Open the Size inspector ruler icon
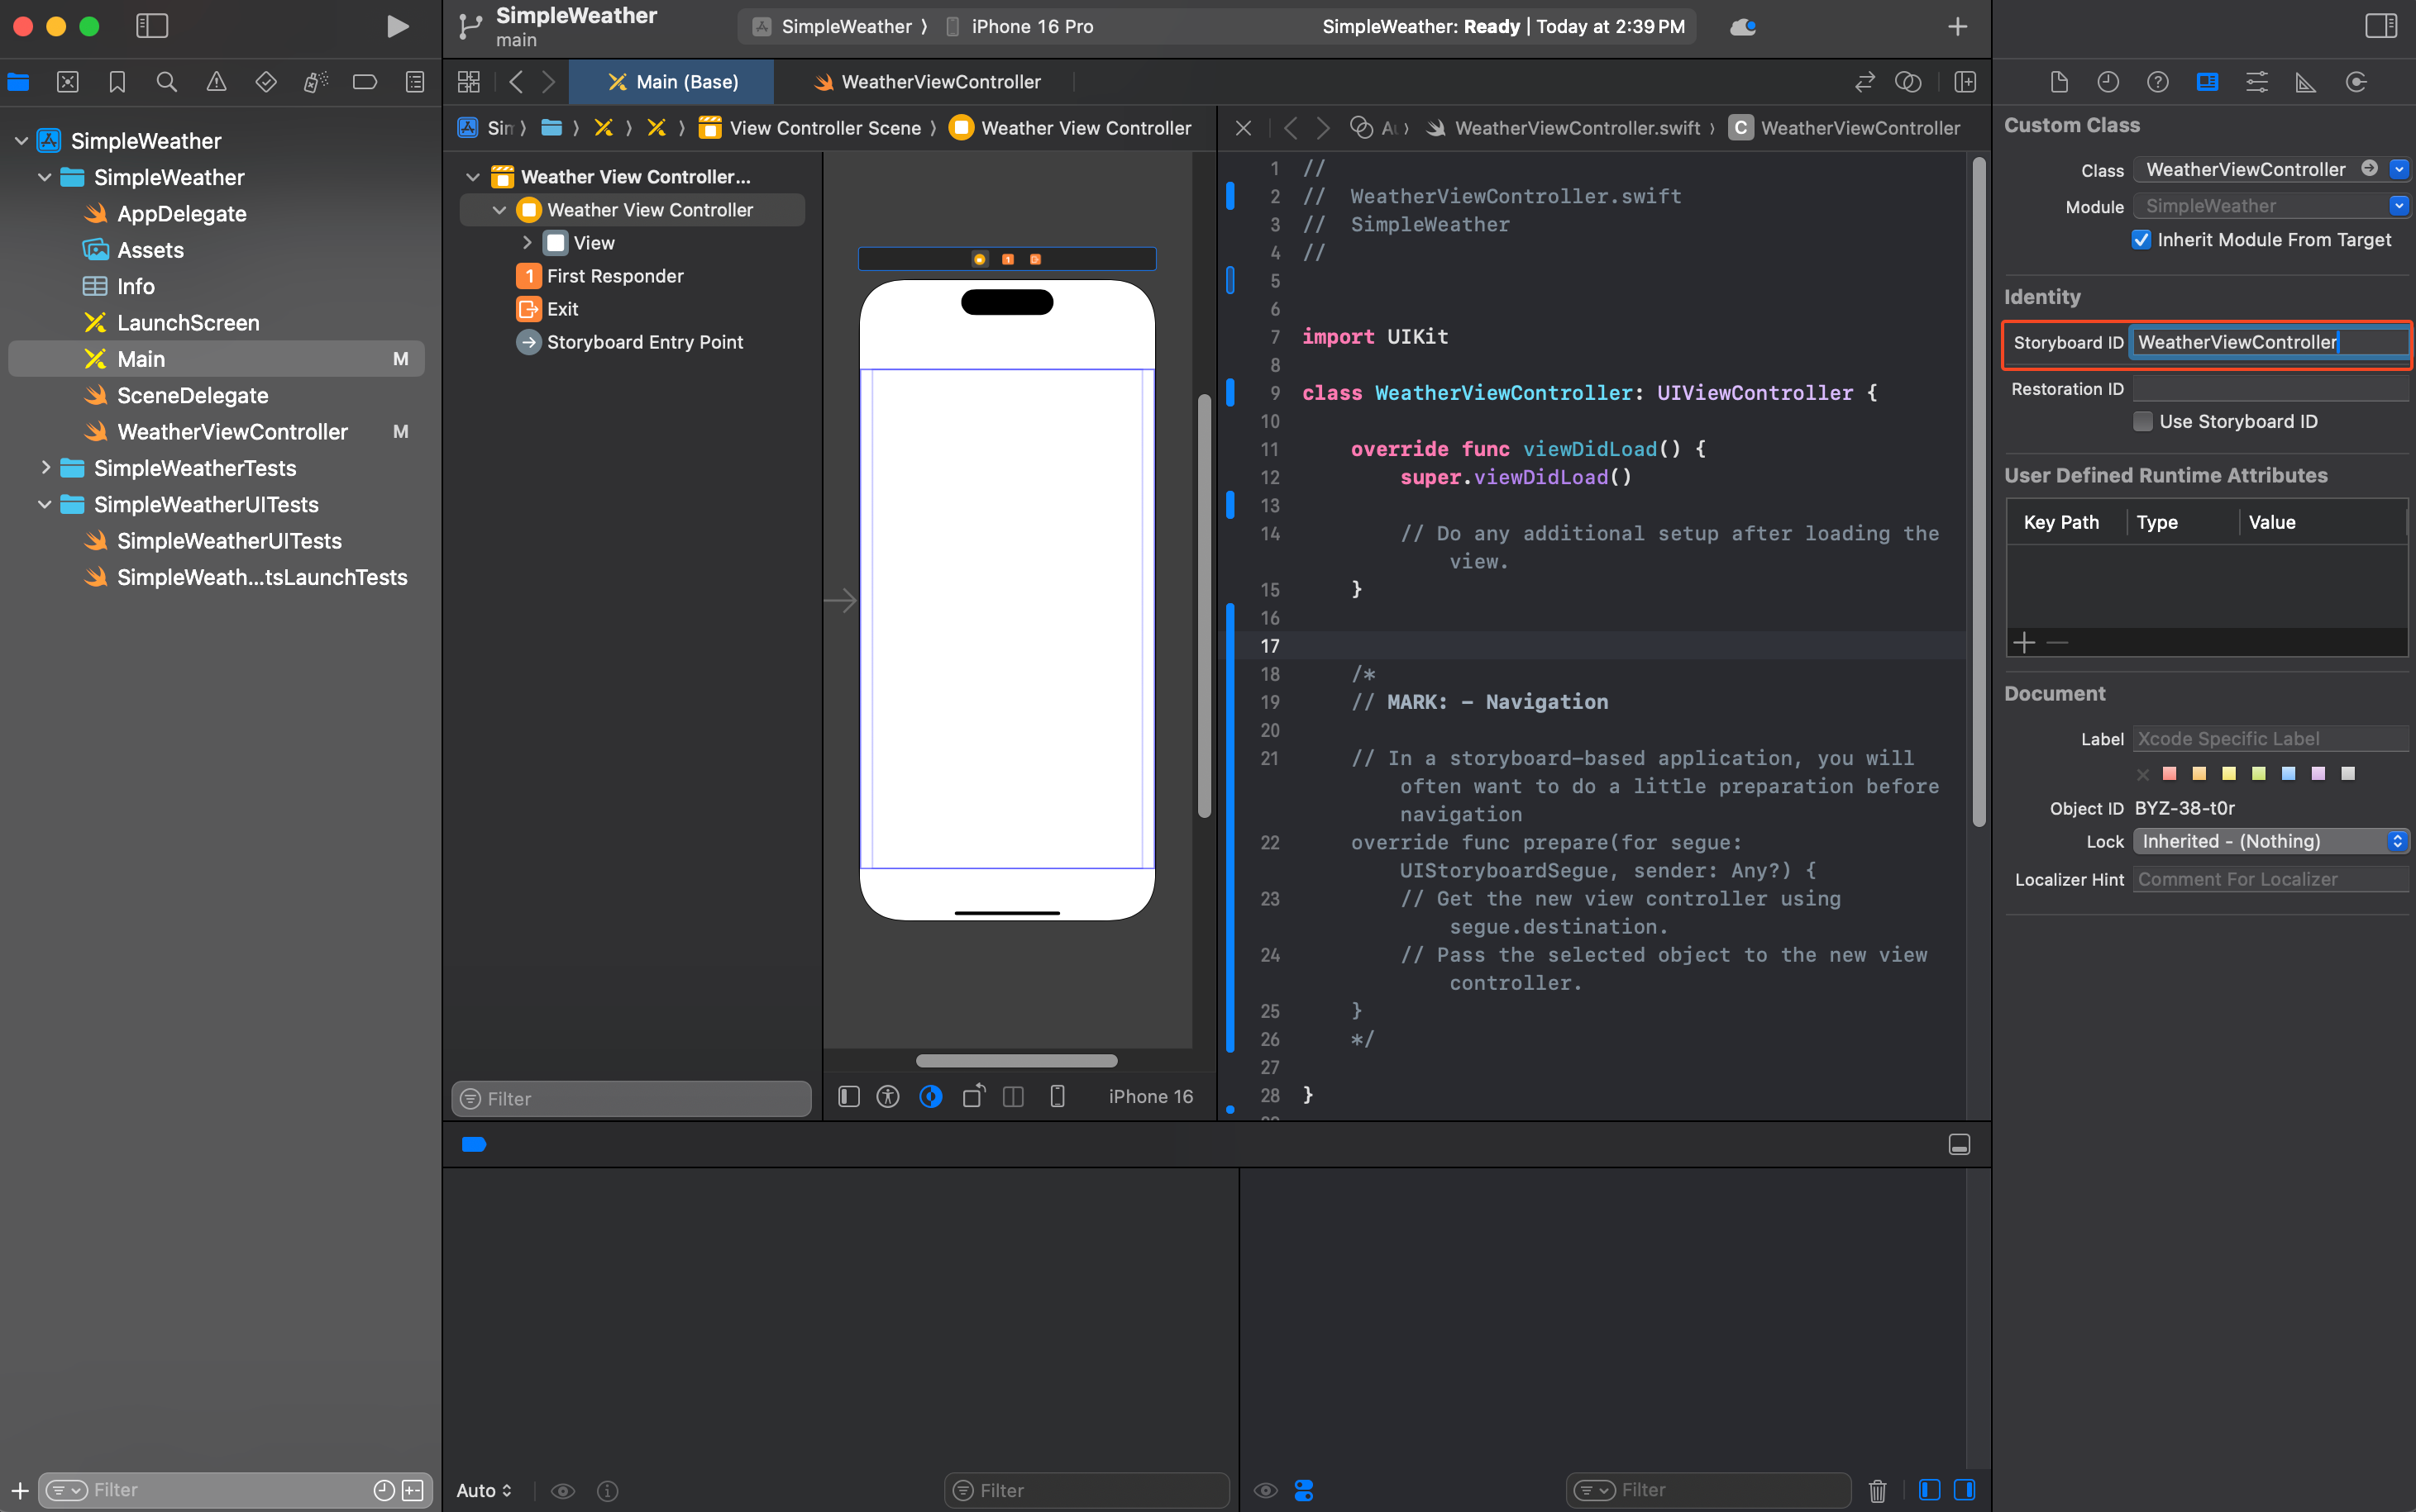 2306,82
